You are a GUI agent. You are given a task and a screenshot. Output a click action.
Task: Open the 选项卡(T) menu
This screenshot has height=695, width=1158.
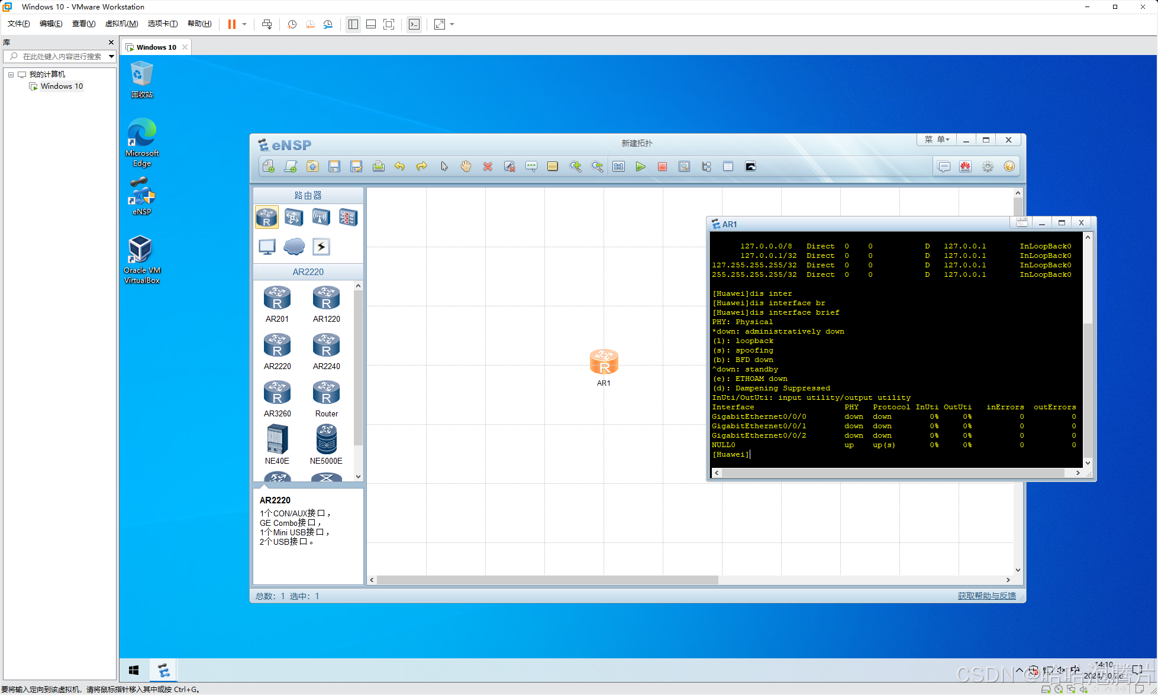point(163,24)
